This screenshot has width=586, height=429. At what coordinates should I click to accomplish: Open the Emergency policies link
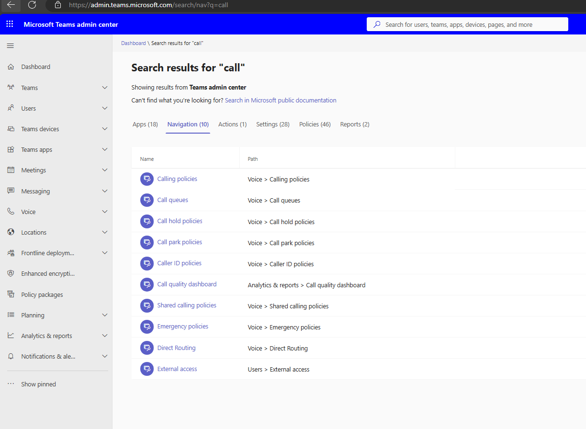tap(183, 326)
